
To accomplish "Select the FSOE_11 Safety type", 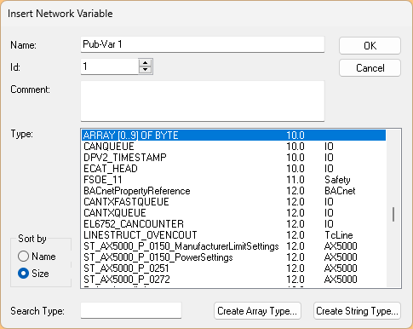I will 233,180.
